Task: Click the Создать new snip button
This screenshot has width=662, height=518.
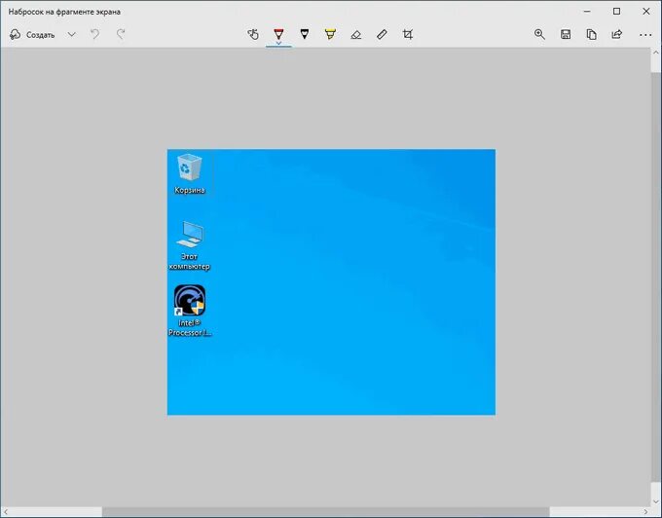Action: pyautogui.click(x=32, y=35)
